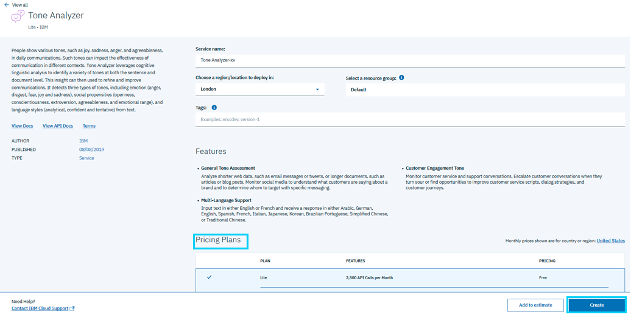
Task: Click the Lite plan name cell
Action: click(264, 278)
